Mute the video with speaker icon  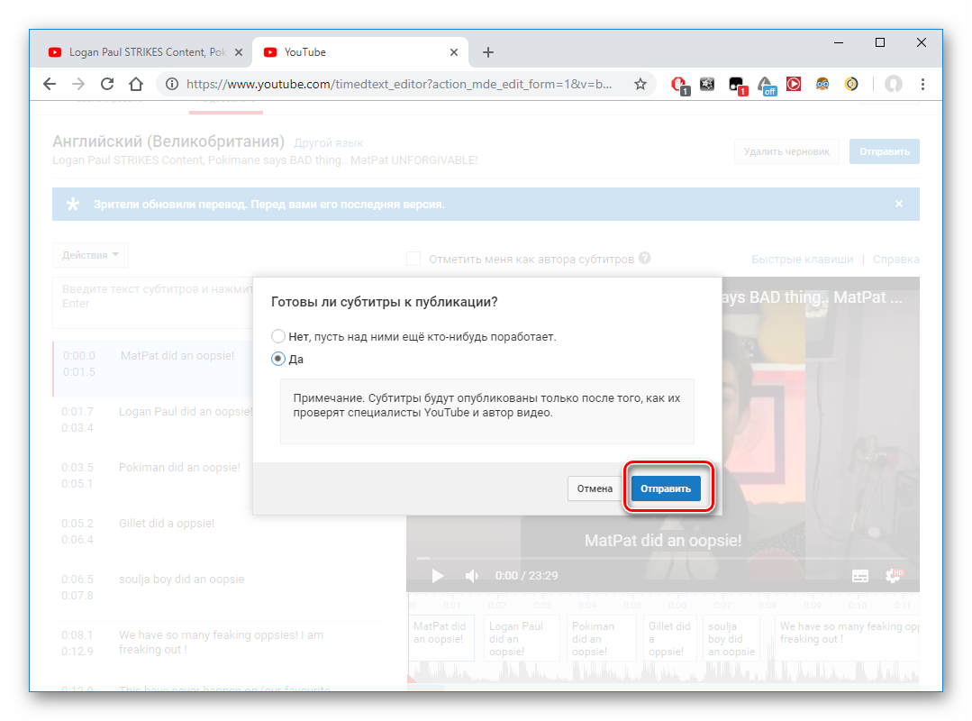point(471,576)
